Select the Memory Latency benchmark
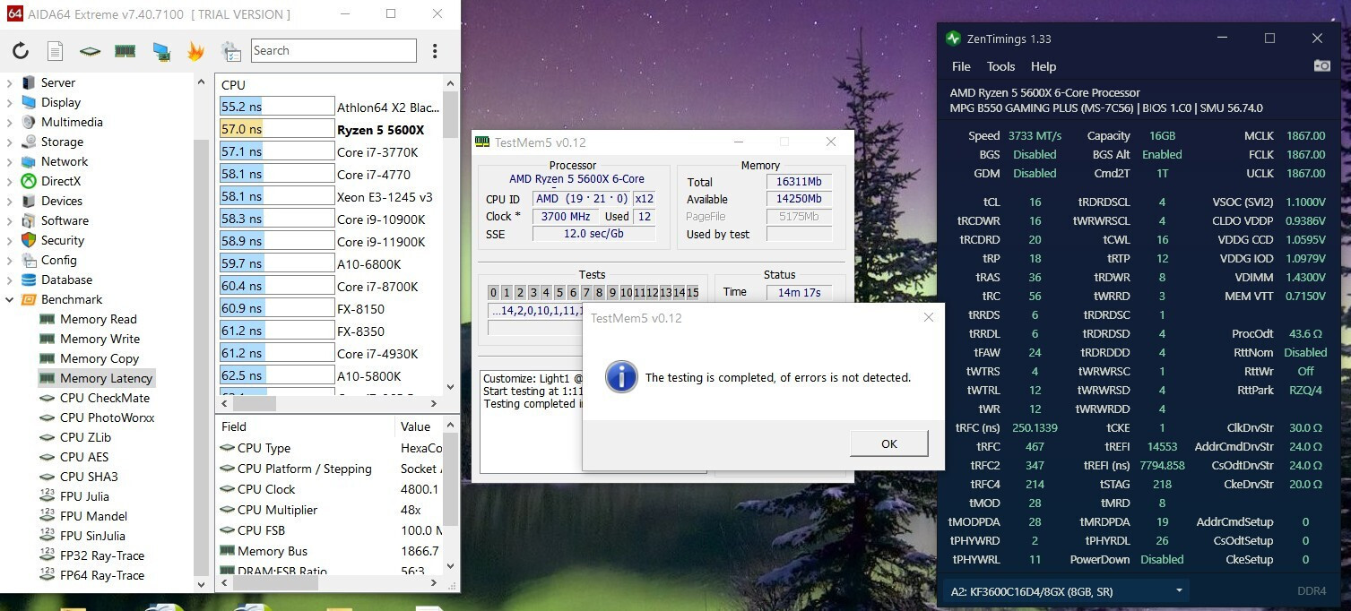The image size is (1351, 611). click(x=106, y=378)
